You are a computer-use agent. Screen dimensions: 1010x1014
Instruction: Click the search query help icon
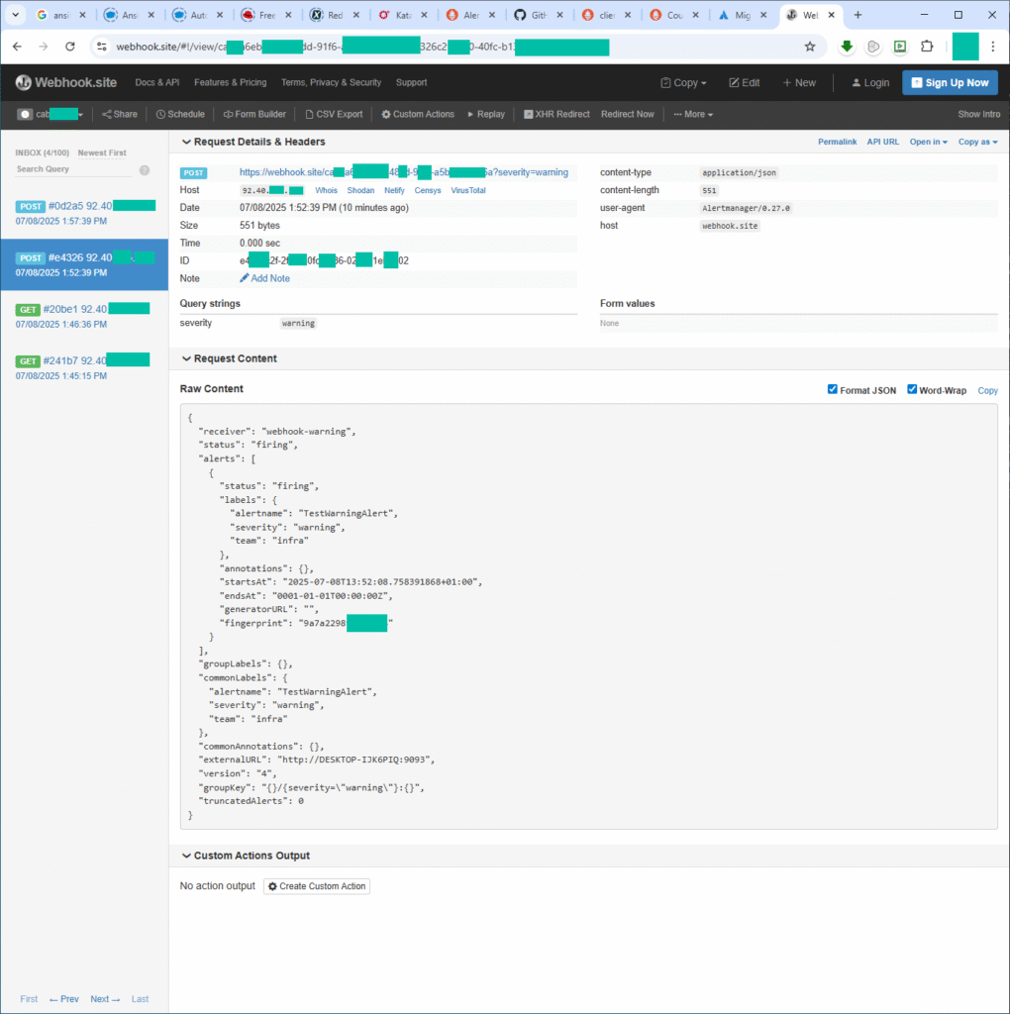click(x=145, y=170)
